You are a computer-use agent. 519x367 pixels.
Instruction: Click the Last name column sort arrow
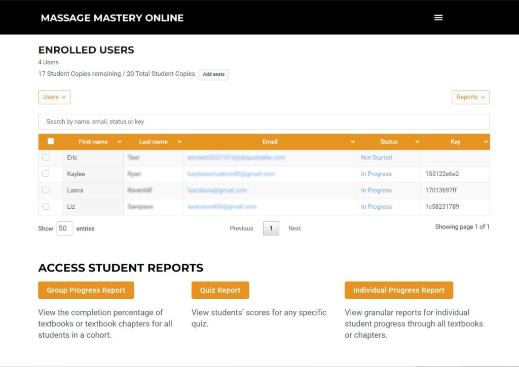coord(179,142)
